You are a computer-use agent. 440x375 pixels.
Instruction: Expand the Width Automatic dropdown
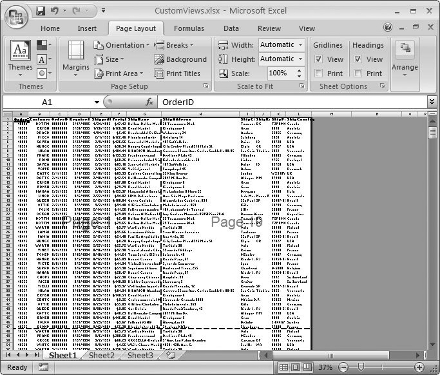[301, 45]
